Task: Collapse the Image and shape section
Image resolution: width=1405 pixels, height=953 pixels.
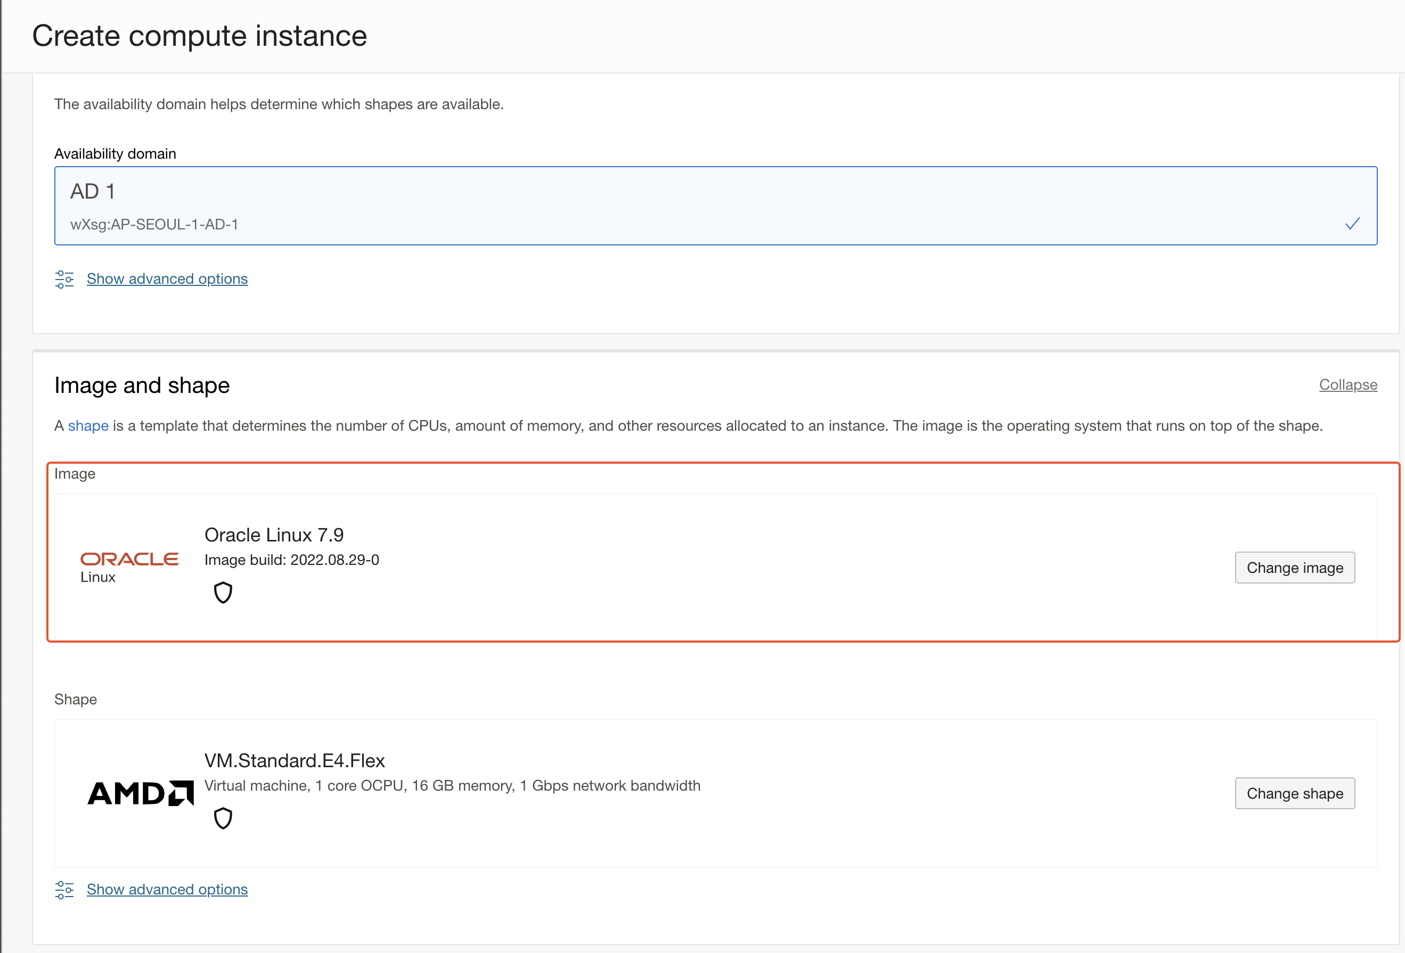Action: (x=1348, y=384)
